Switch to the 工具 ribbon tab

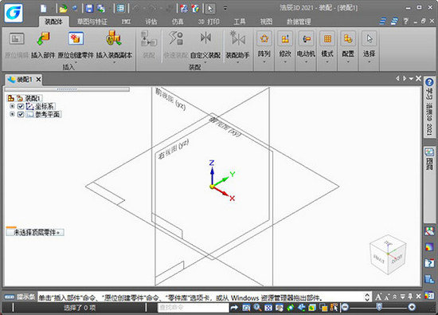(x=240, y=22)
